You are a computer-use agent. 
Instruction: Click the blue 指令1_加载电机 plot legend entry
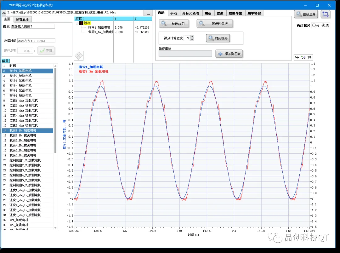pyautogui.click(x=91, y=67)
